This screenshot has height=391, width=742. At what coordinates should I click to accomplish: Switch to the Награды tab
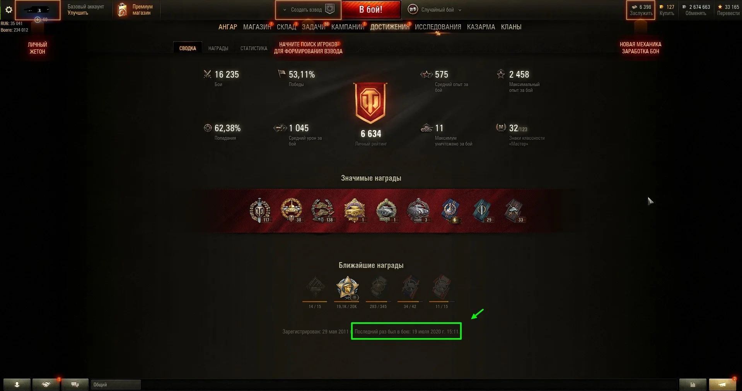(218, 48)
